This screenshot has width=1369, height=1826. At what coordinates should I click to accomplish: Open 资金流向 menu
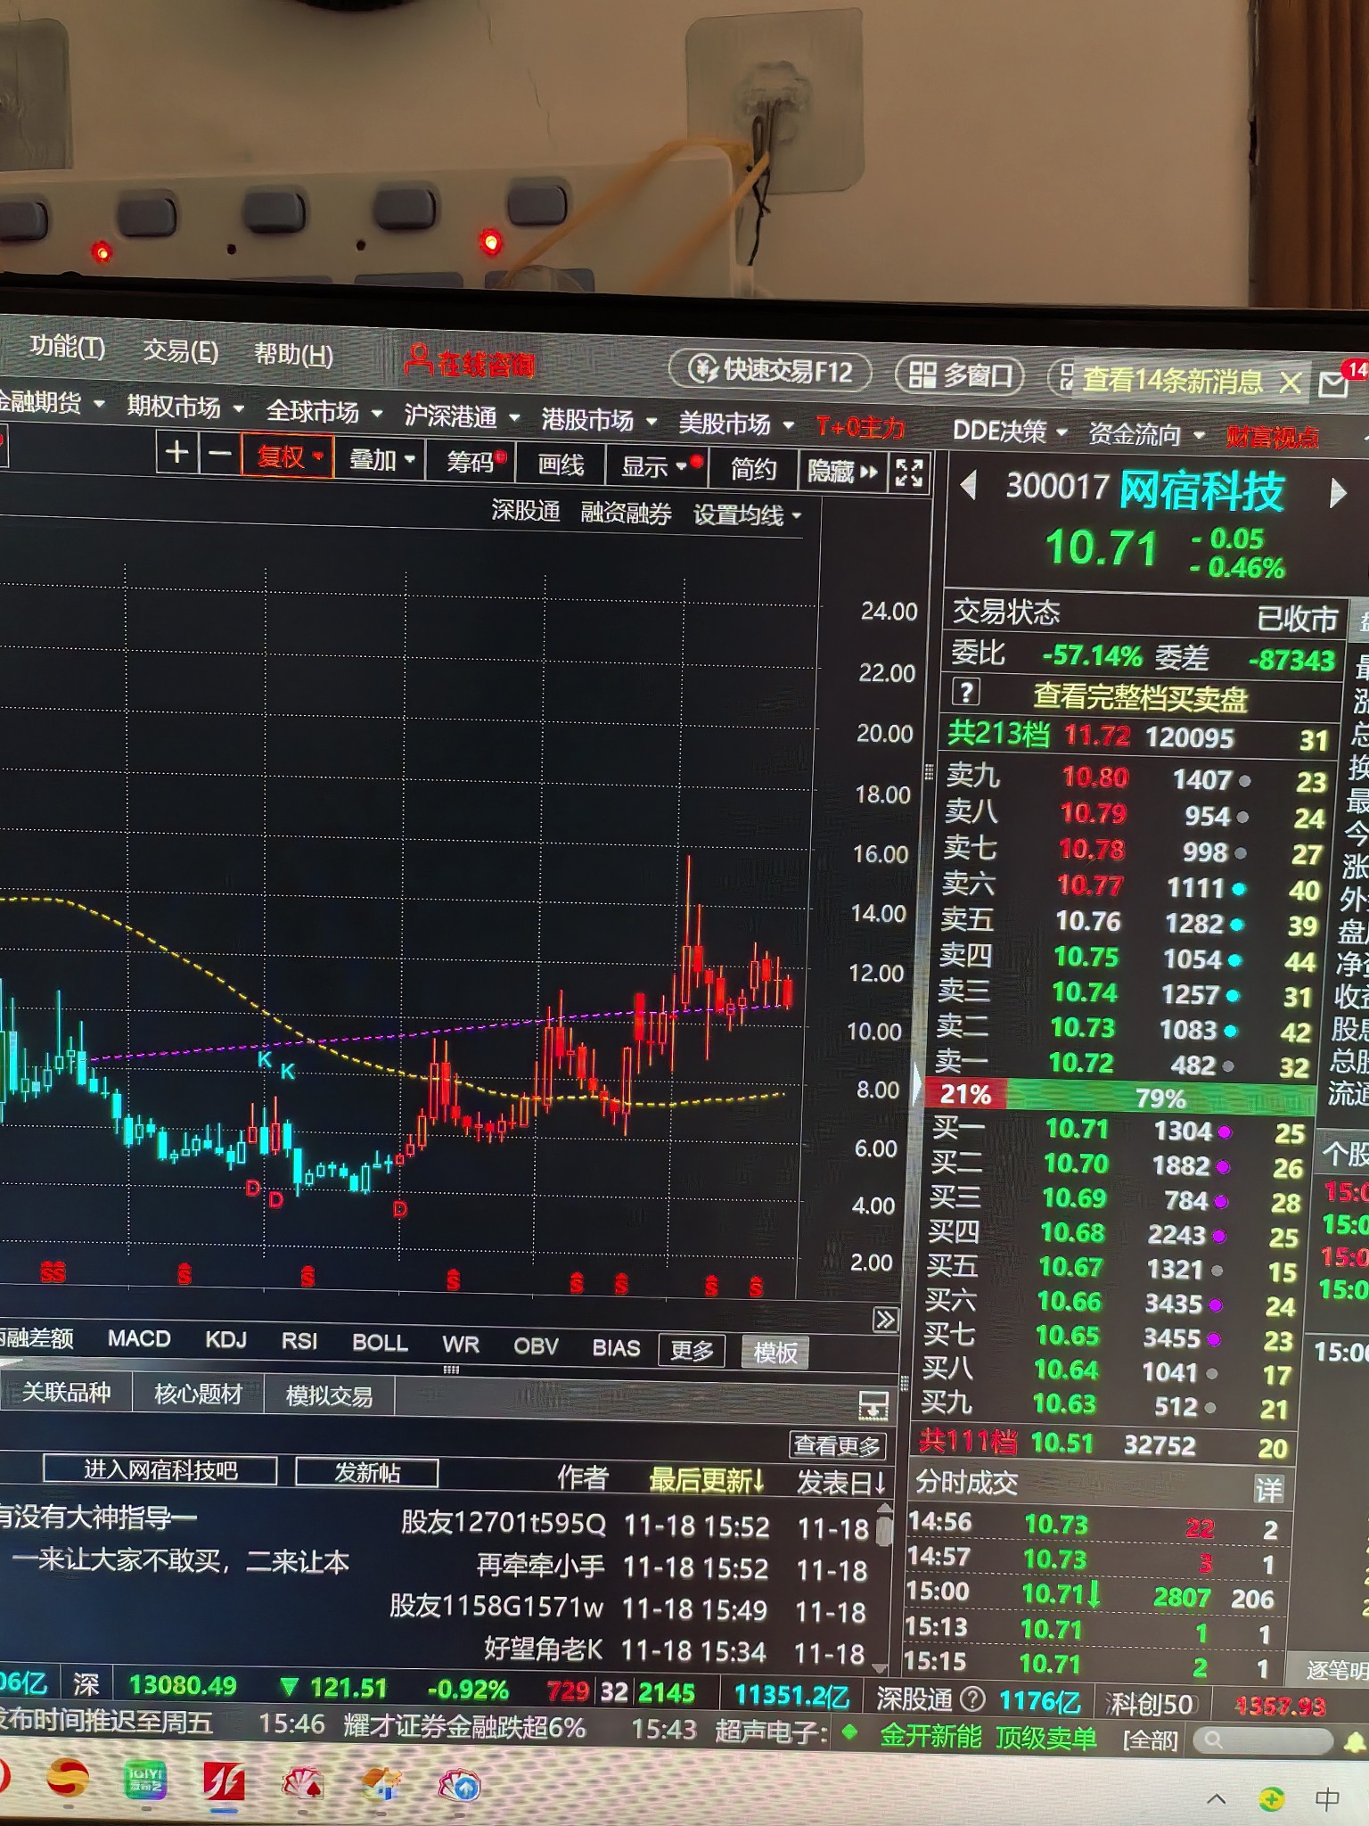tap(1146, 434)
